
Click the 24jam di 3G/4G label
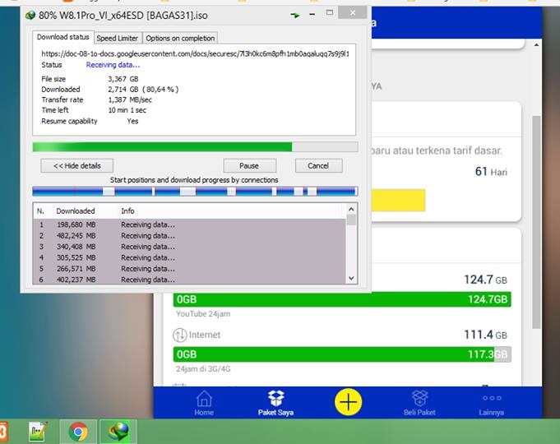coord(203,368)
